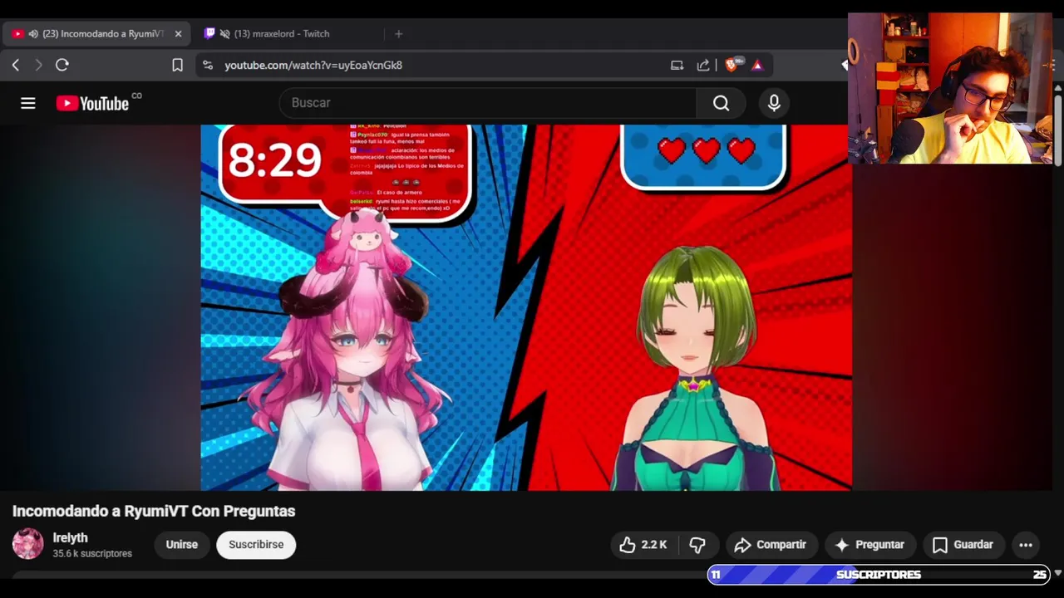The width and height of the screenshot is (1064, 598).
Task: Bookmark this page icon
Action: pos(177,65)
